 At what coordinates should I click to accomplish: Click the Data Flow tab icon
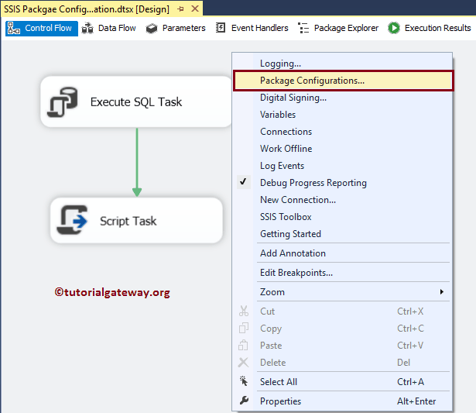pyautogui.click(x=87, y=28)
